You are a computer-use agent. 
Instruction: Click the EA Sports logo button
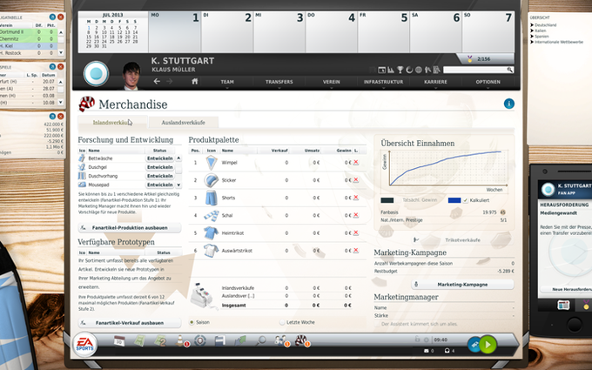(x=85, y=345)
